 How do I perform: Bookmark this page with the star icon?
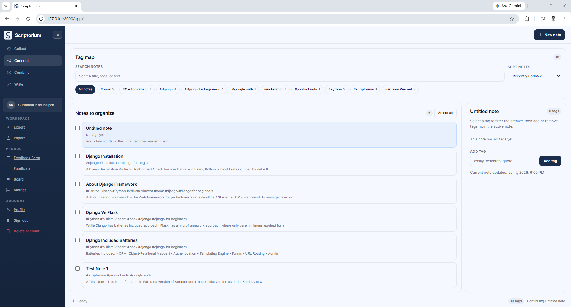[x=512, y=19]
